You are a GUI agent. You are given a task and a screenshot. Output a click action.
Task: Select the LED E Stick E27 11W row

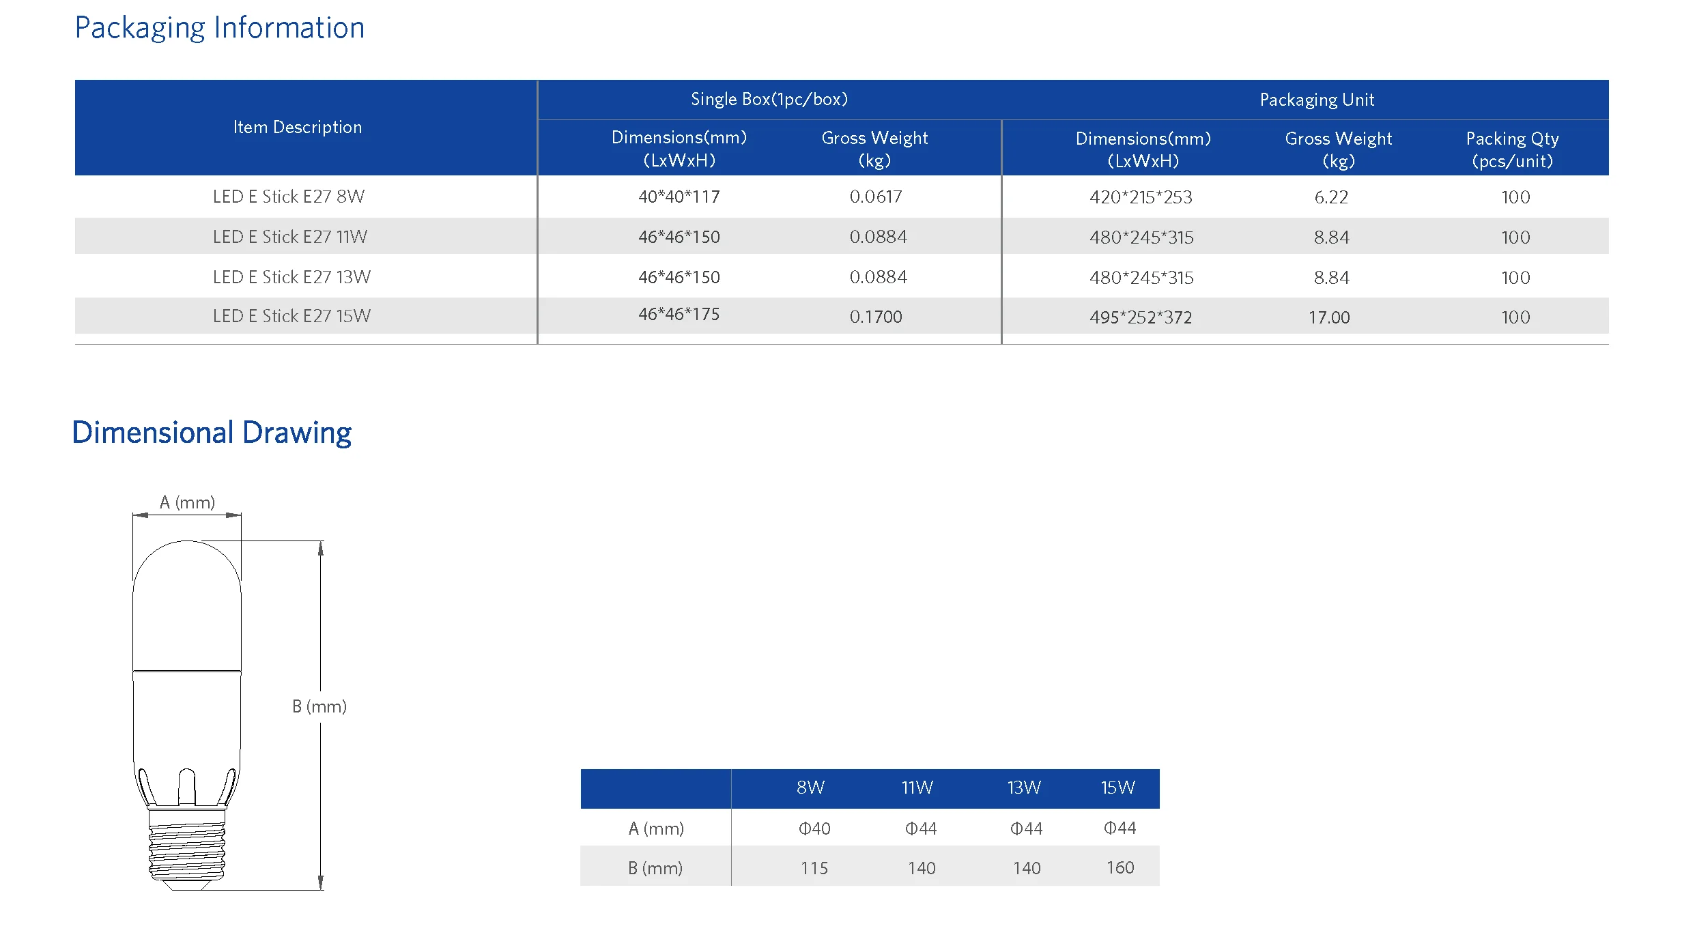pos(290,237)
